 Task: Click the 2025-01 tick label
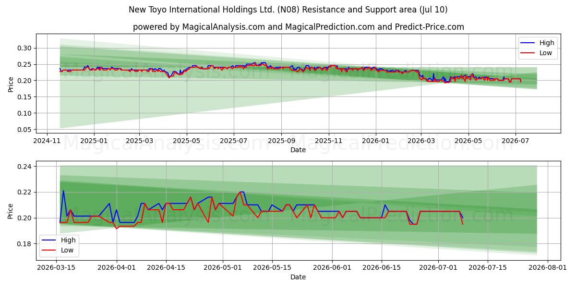pyautogui.click(x=94, y=141)
